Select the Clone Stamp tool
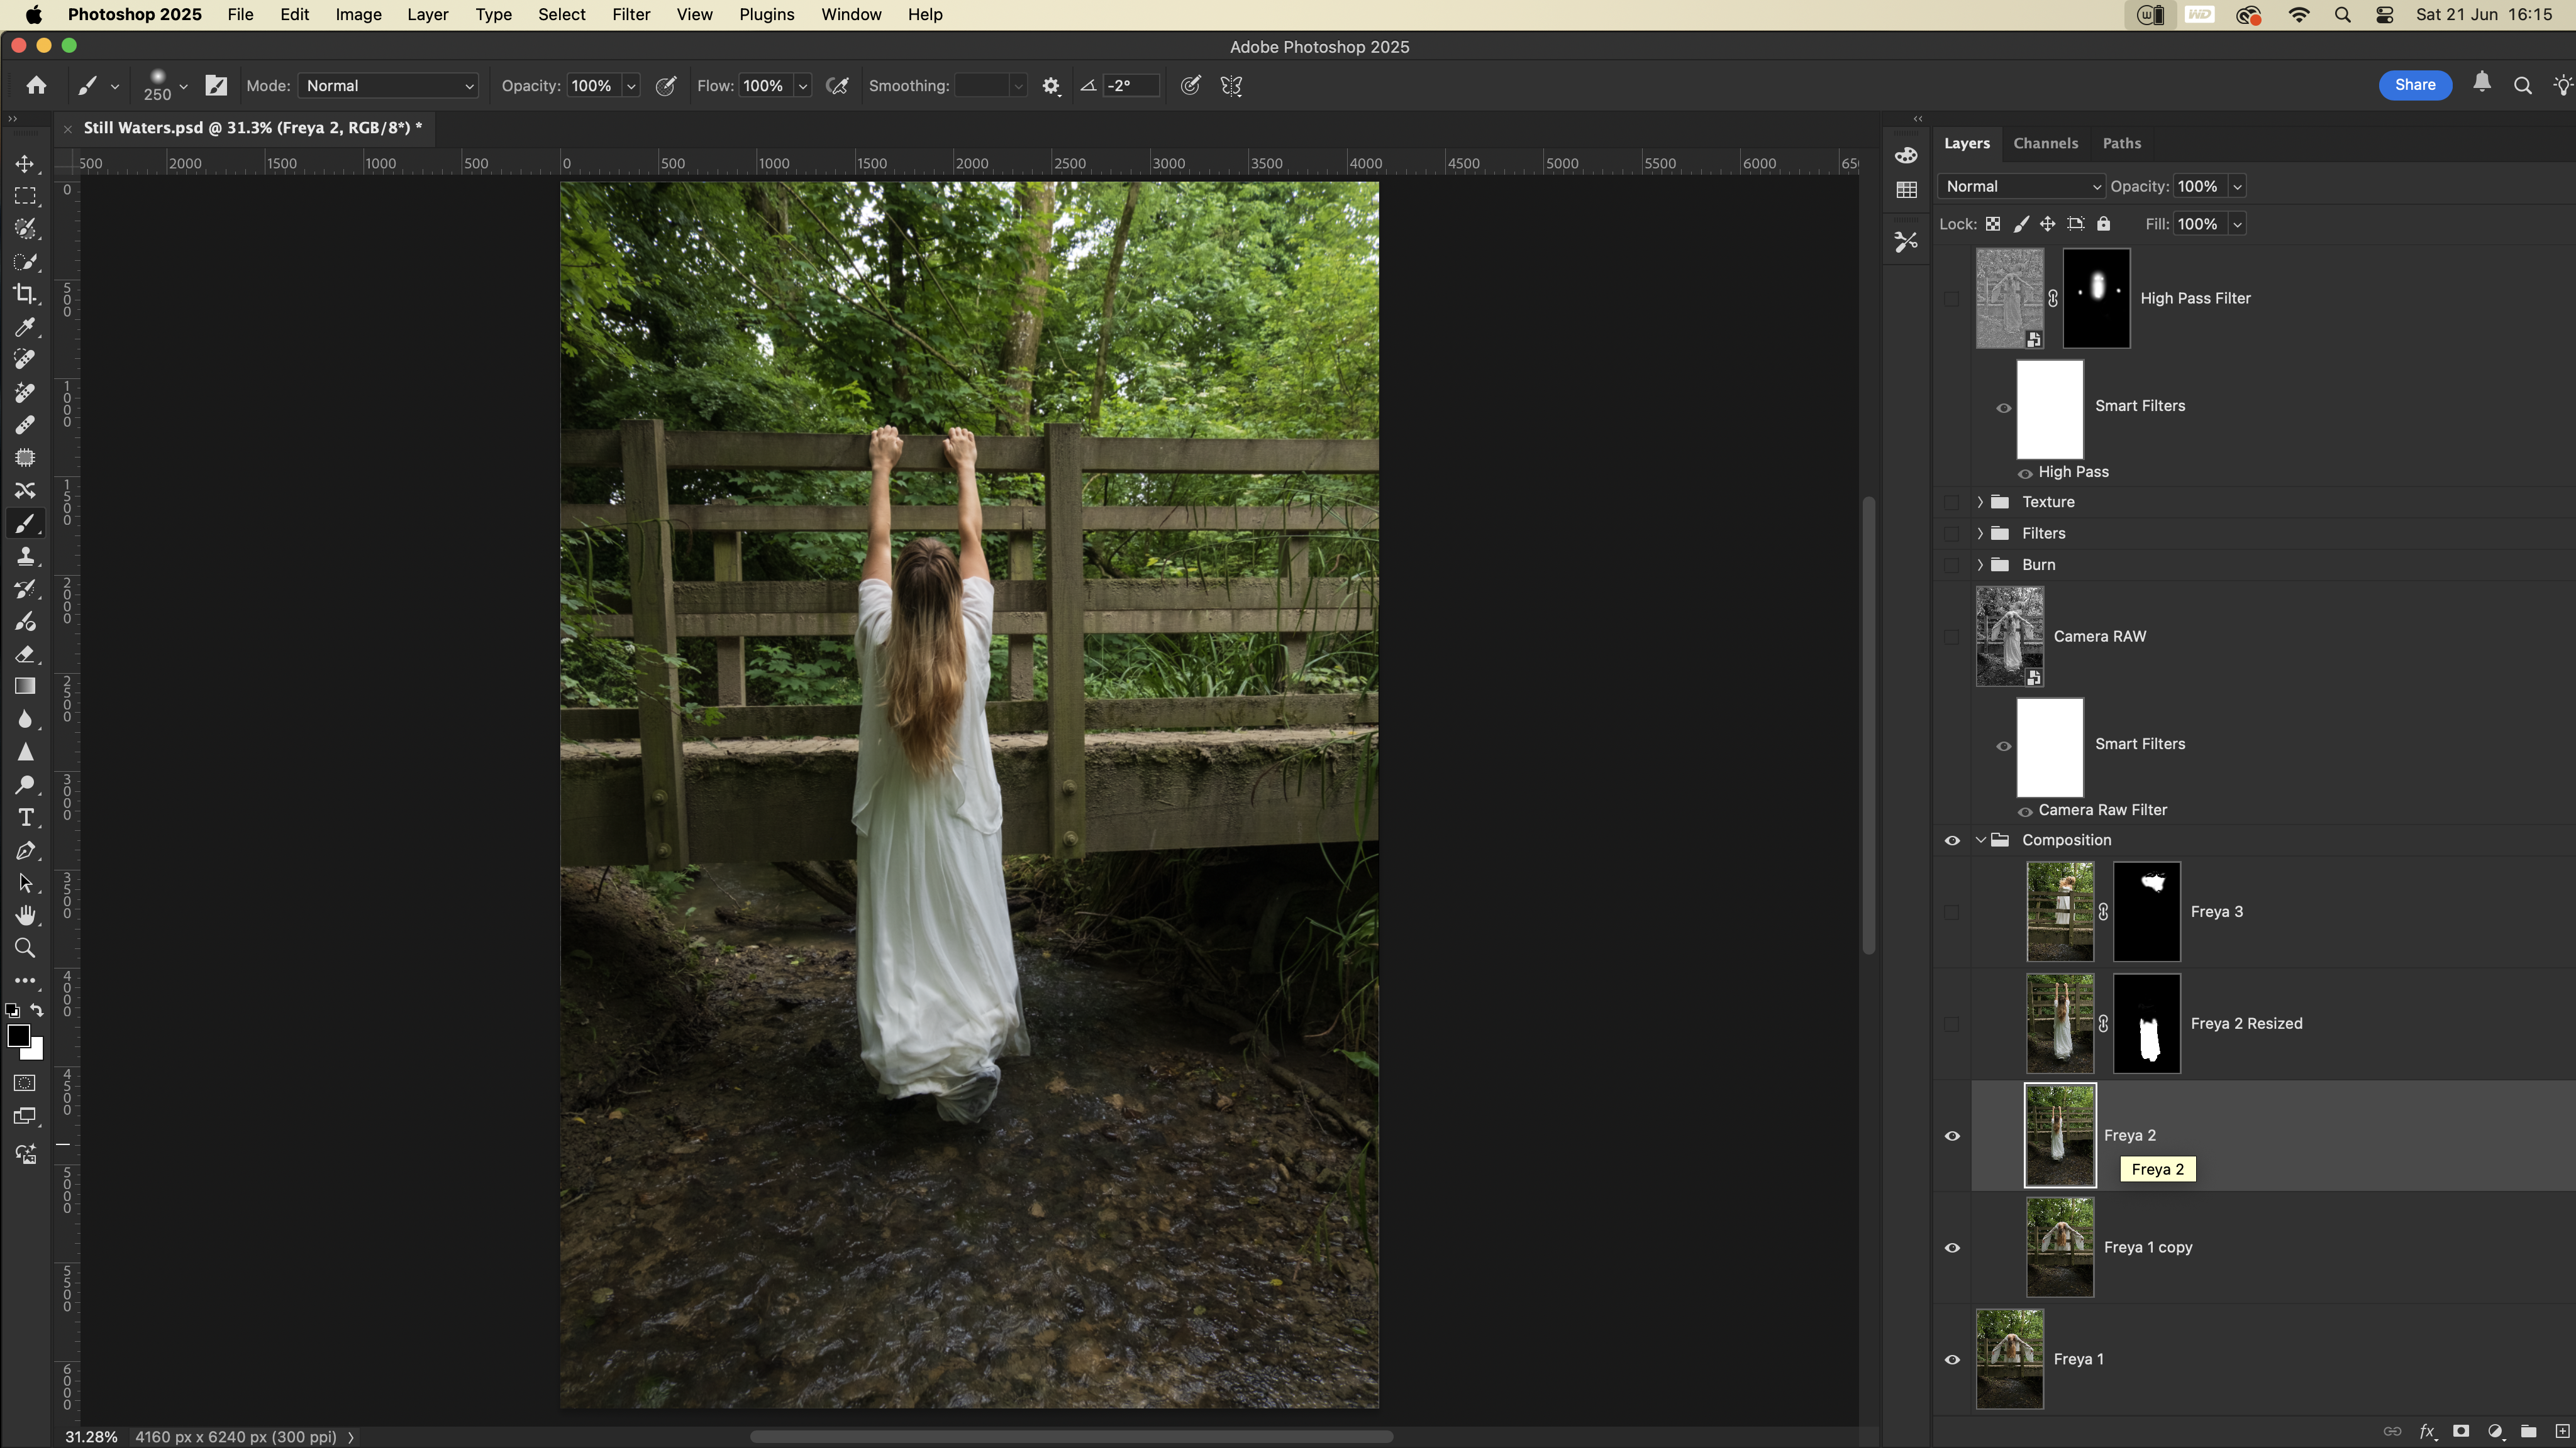This screenshot has height=1448, width=2576. (x=25, y=556)
